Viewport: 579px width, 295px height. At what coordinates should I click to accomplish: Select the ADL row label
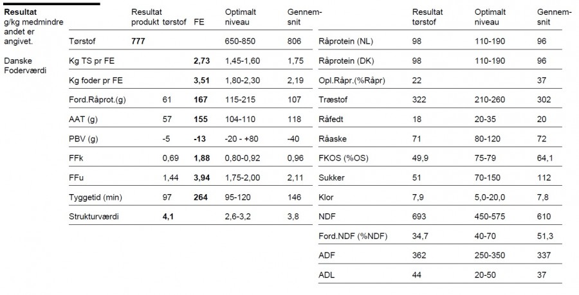(x=327, y=274)
